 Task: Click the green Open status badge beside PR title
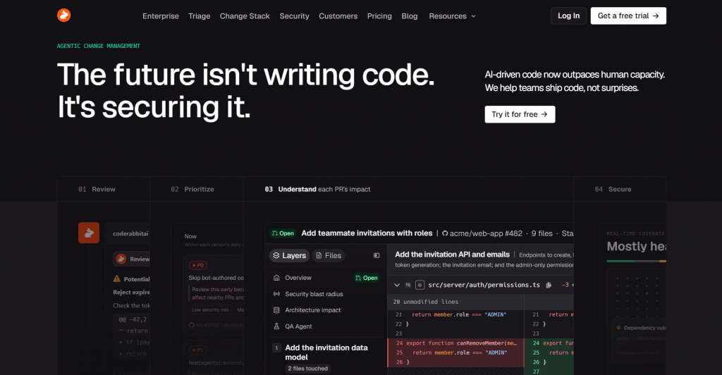283,233
